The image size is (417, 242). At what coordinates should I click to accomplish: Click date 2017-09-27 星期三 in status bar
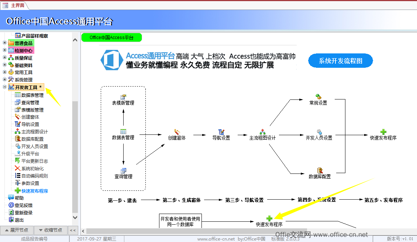97,239
